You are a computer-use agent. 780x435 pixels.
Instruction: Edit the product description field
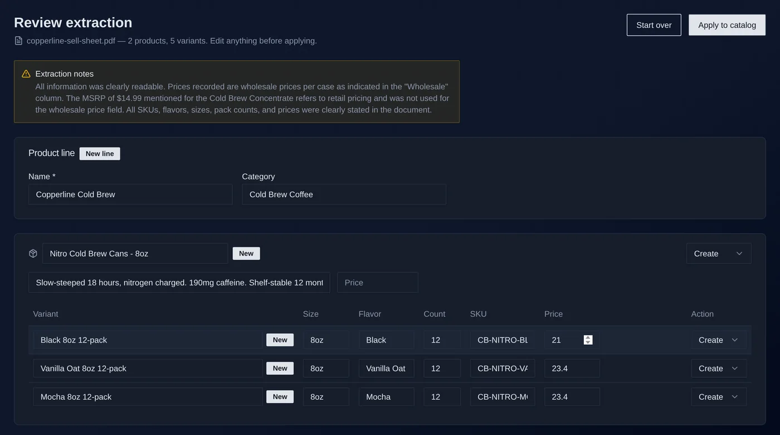click(x=179, y=282)
